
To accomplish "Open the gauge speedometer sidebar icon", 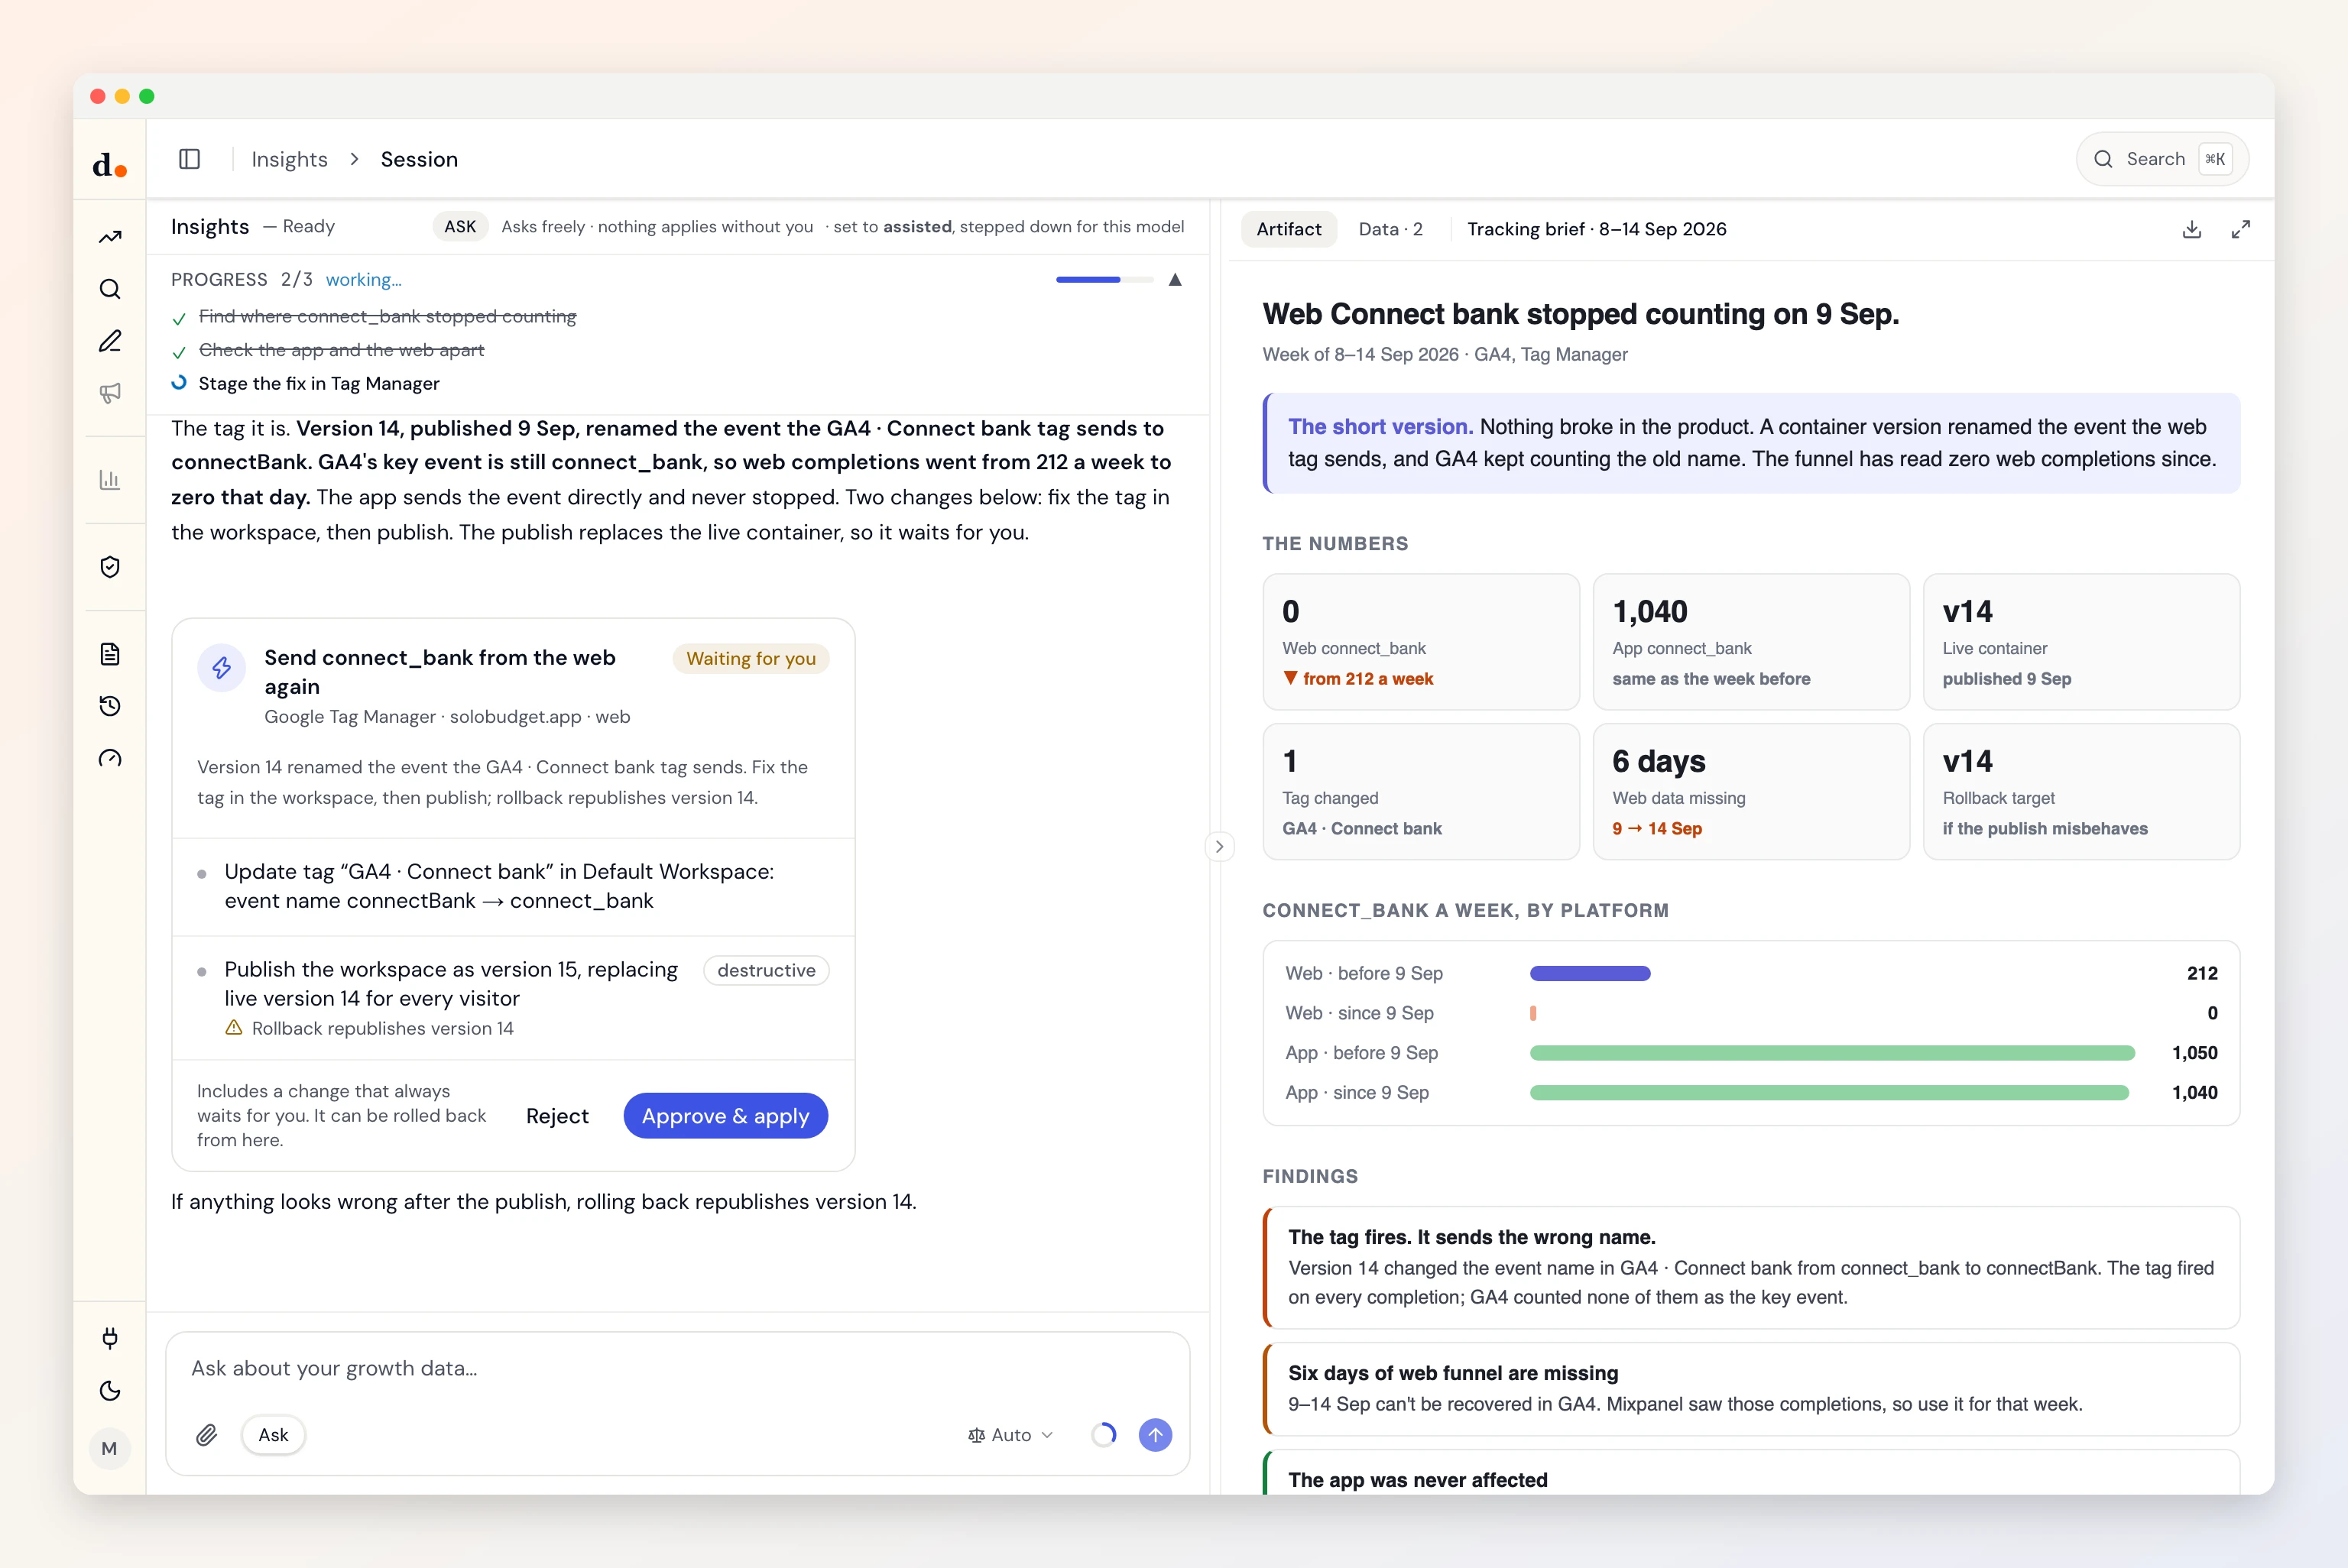I will coord(110,758).
